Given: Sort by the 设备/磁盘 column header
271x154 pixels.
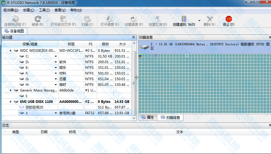Looking at the screenshot, I should pyautogui.click(x=30, y=44).
